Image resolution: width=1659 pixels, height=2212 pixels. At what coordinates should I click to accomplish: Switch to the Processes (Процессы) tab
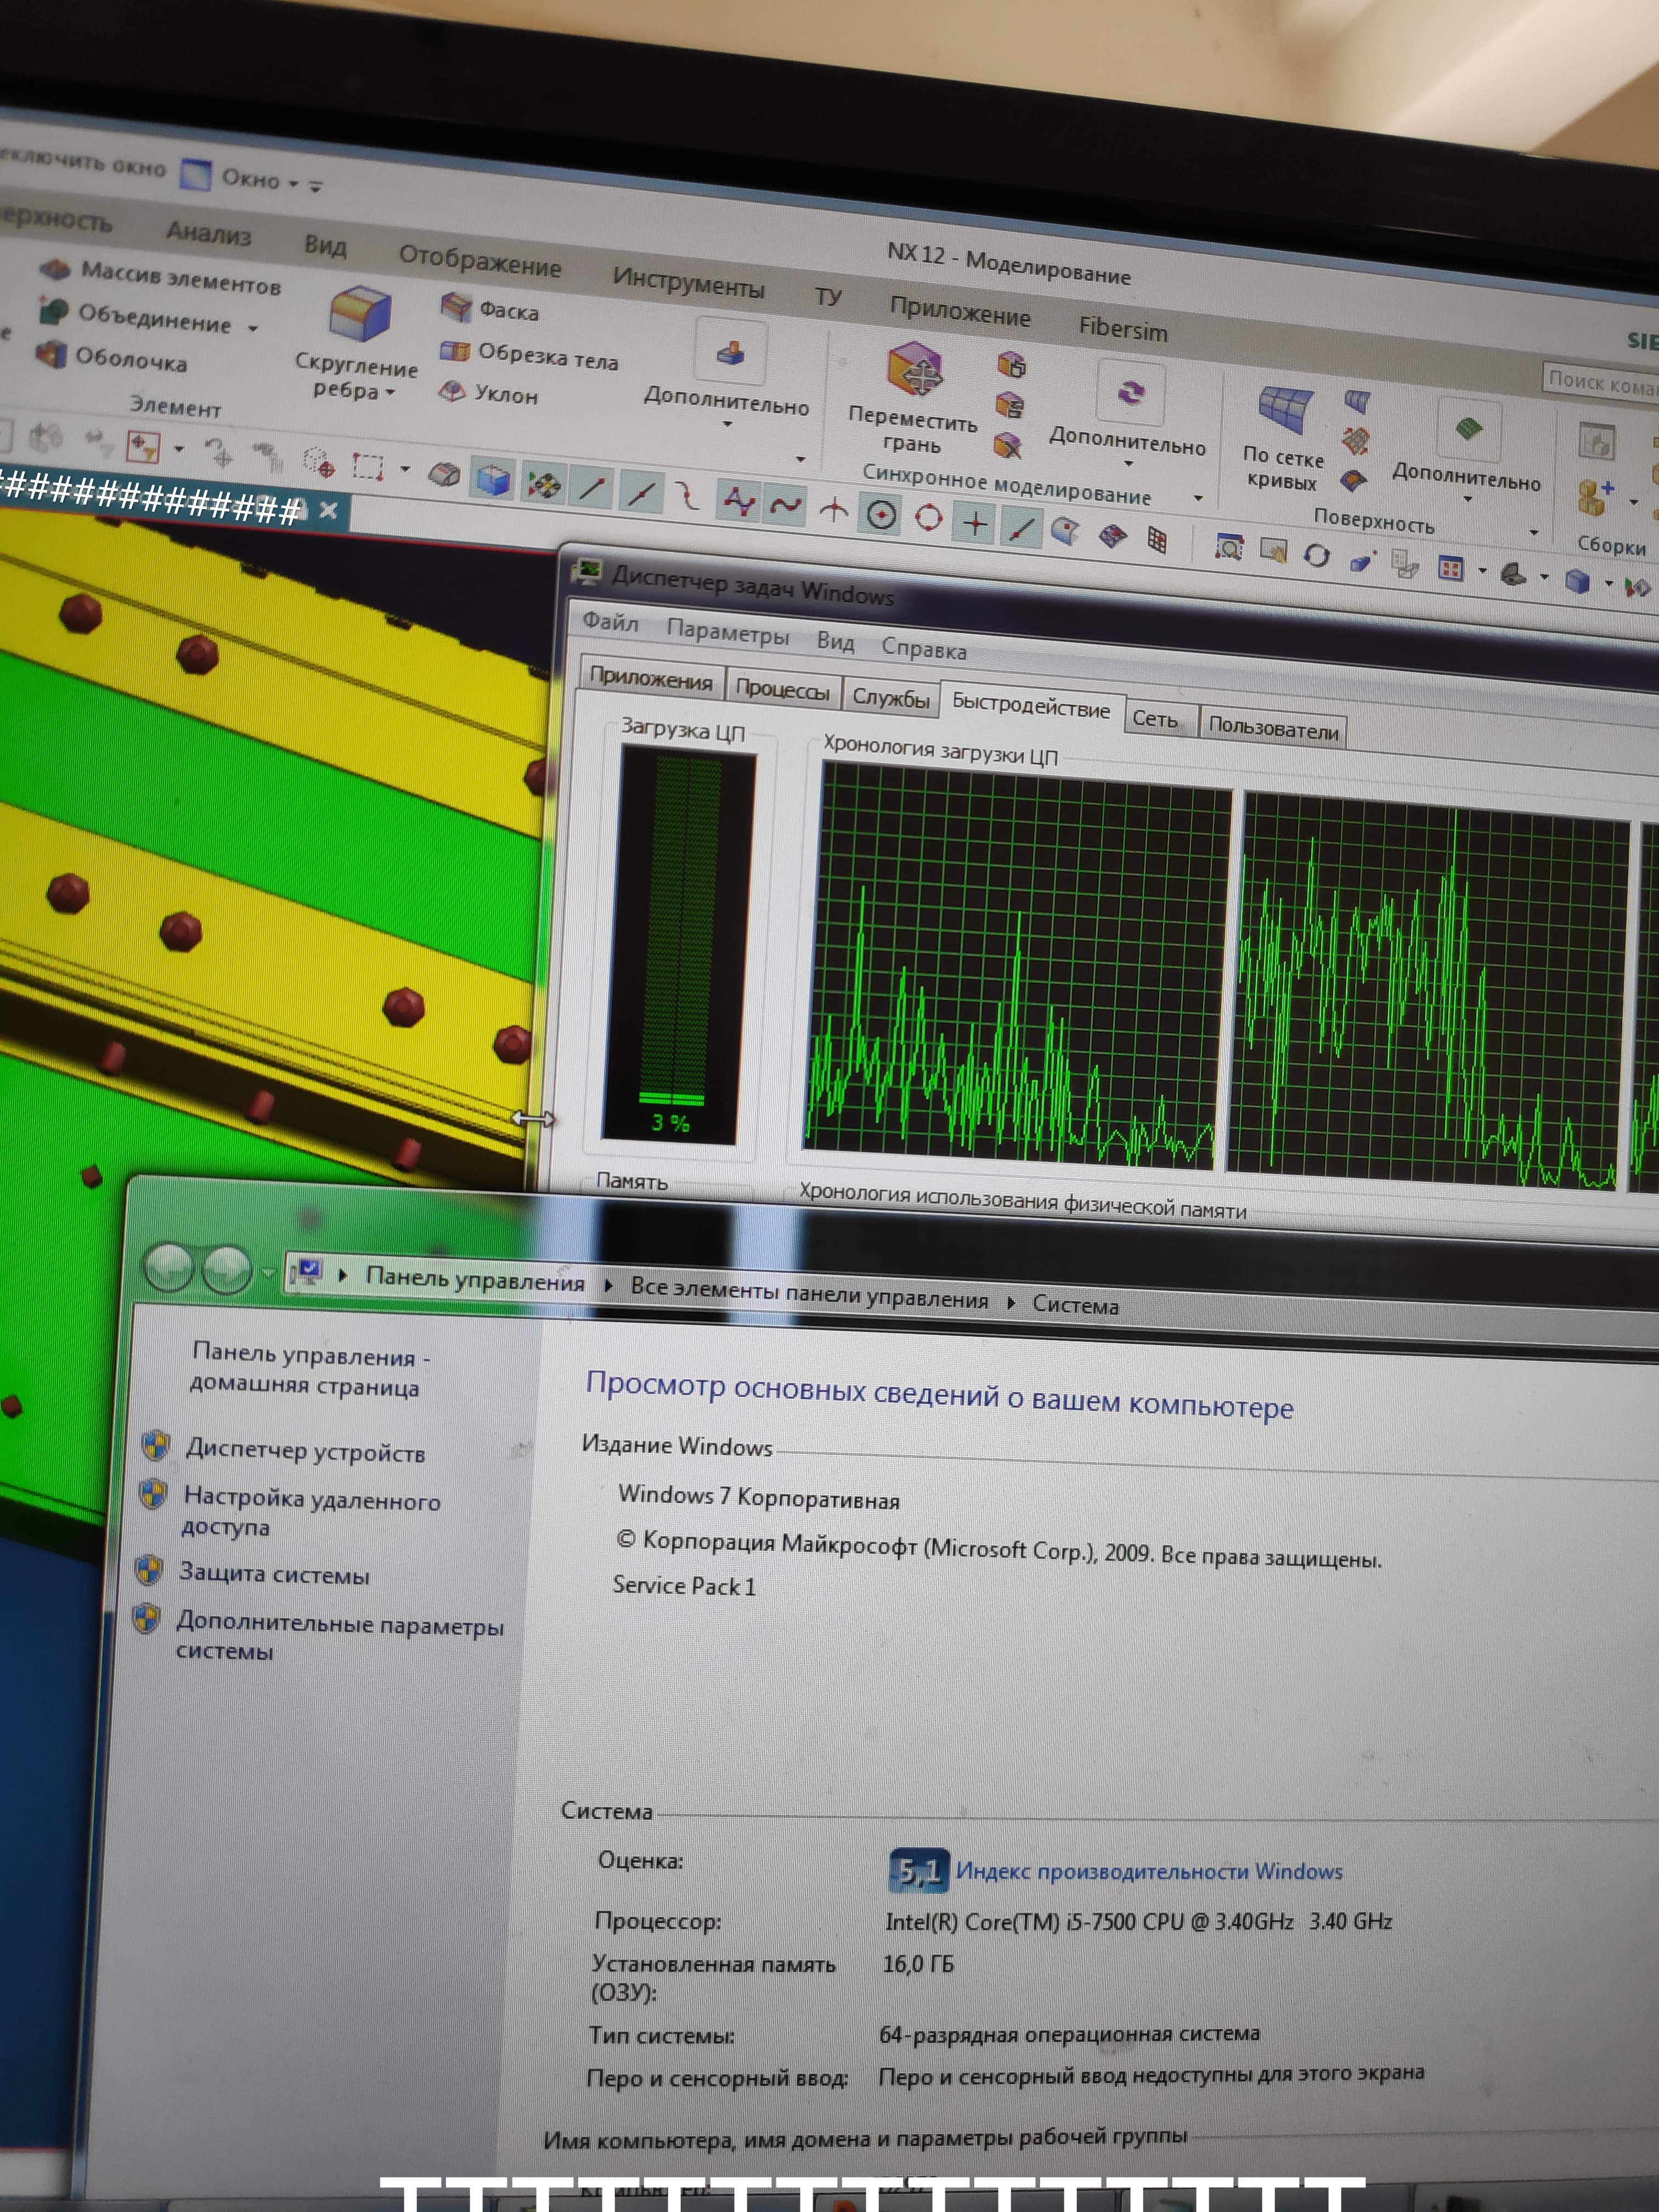pyautogui.click(x=782, y=689)
